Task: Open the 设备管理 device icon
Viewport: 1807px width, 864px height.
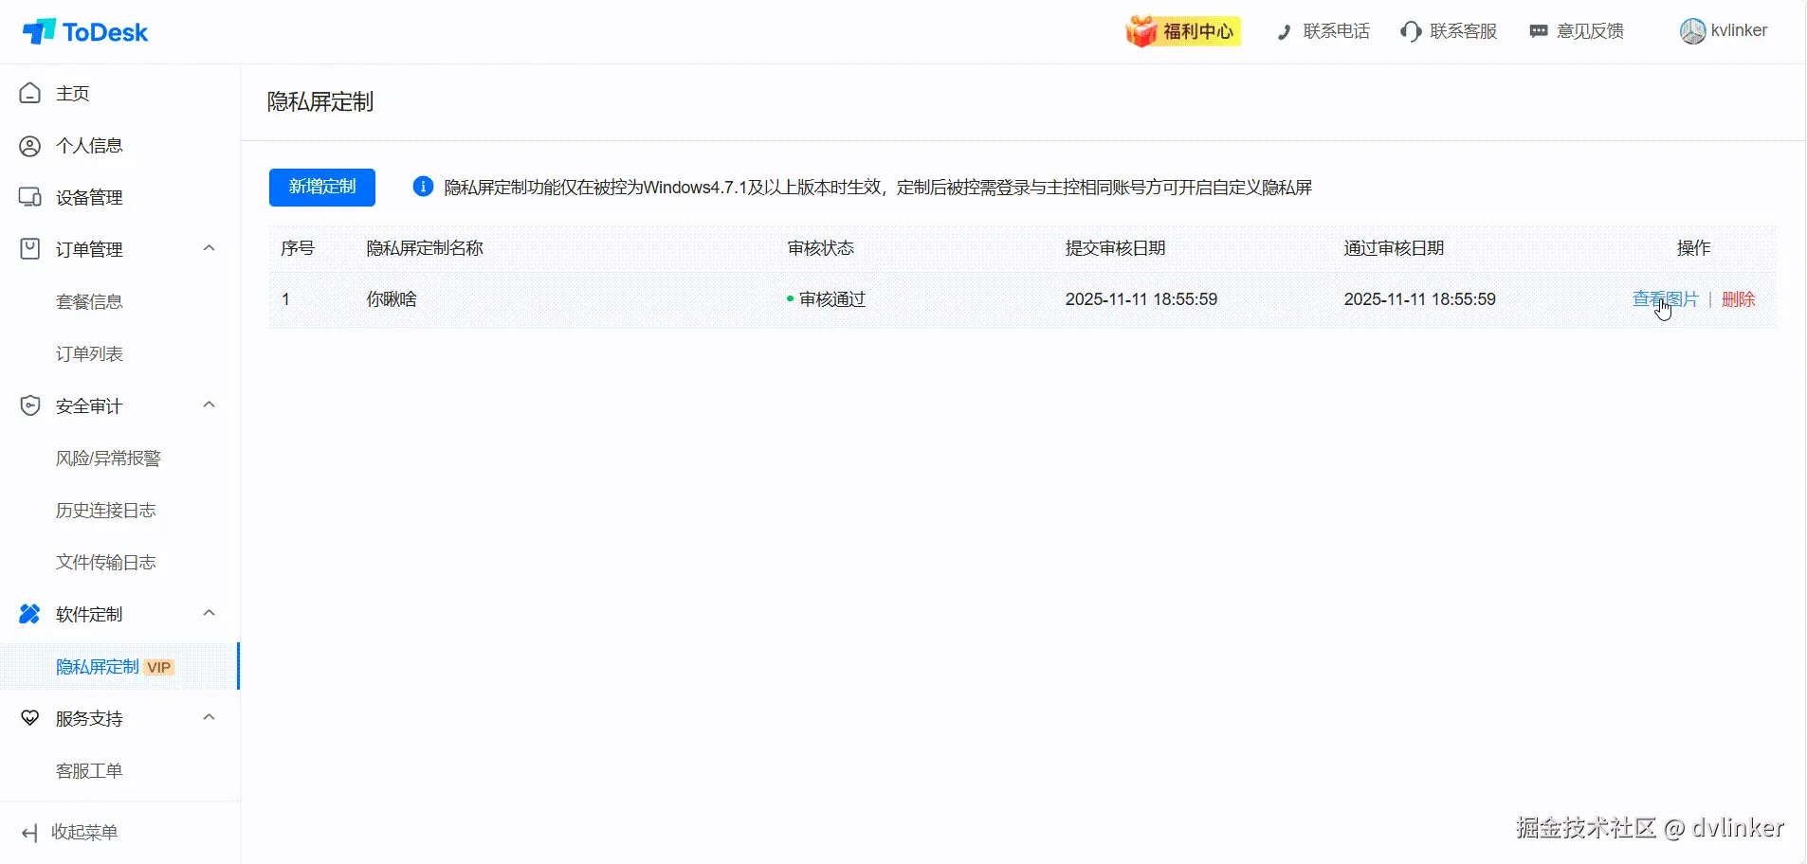Action: pyautogui.click(x=30, y=197)
